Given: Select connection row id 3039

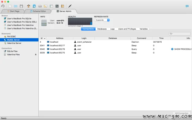Looking at the screenshot, I should pyautogui.click(x=115, y=53).
